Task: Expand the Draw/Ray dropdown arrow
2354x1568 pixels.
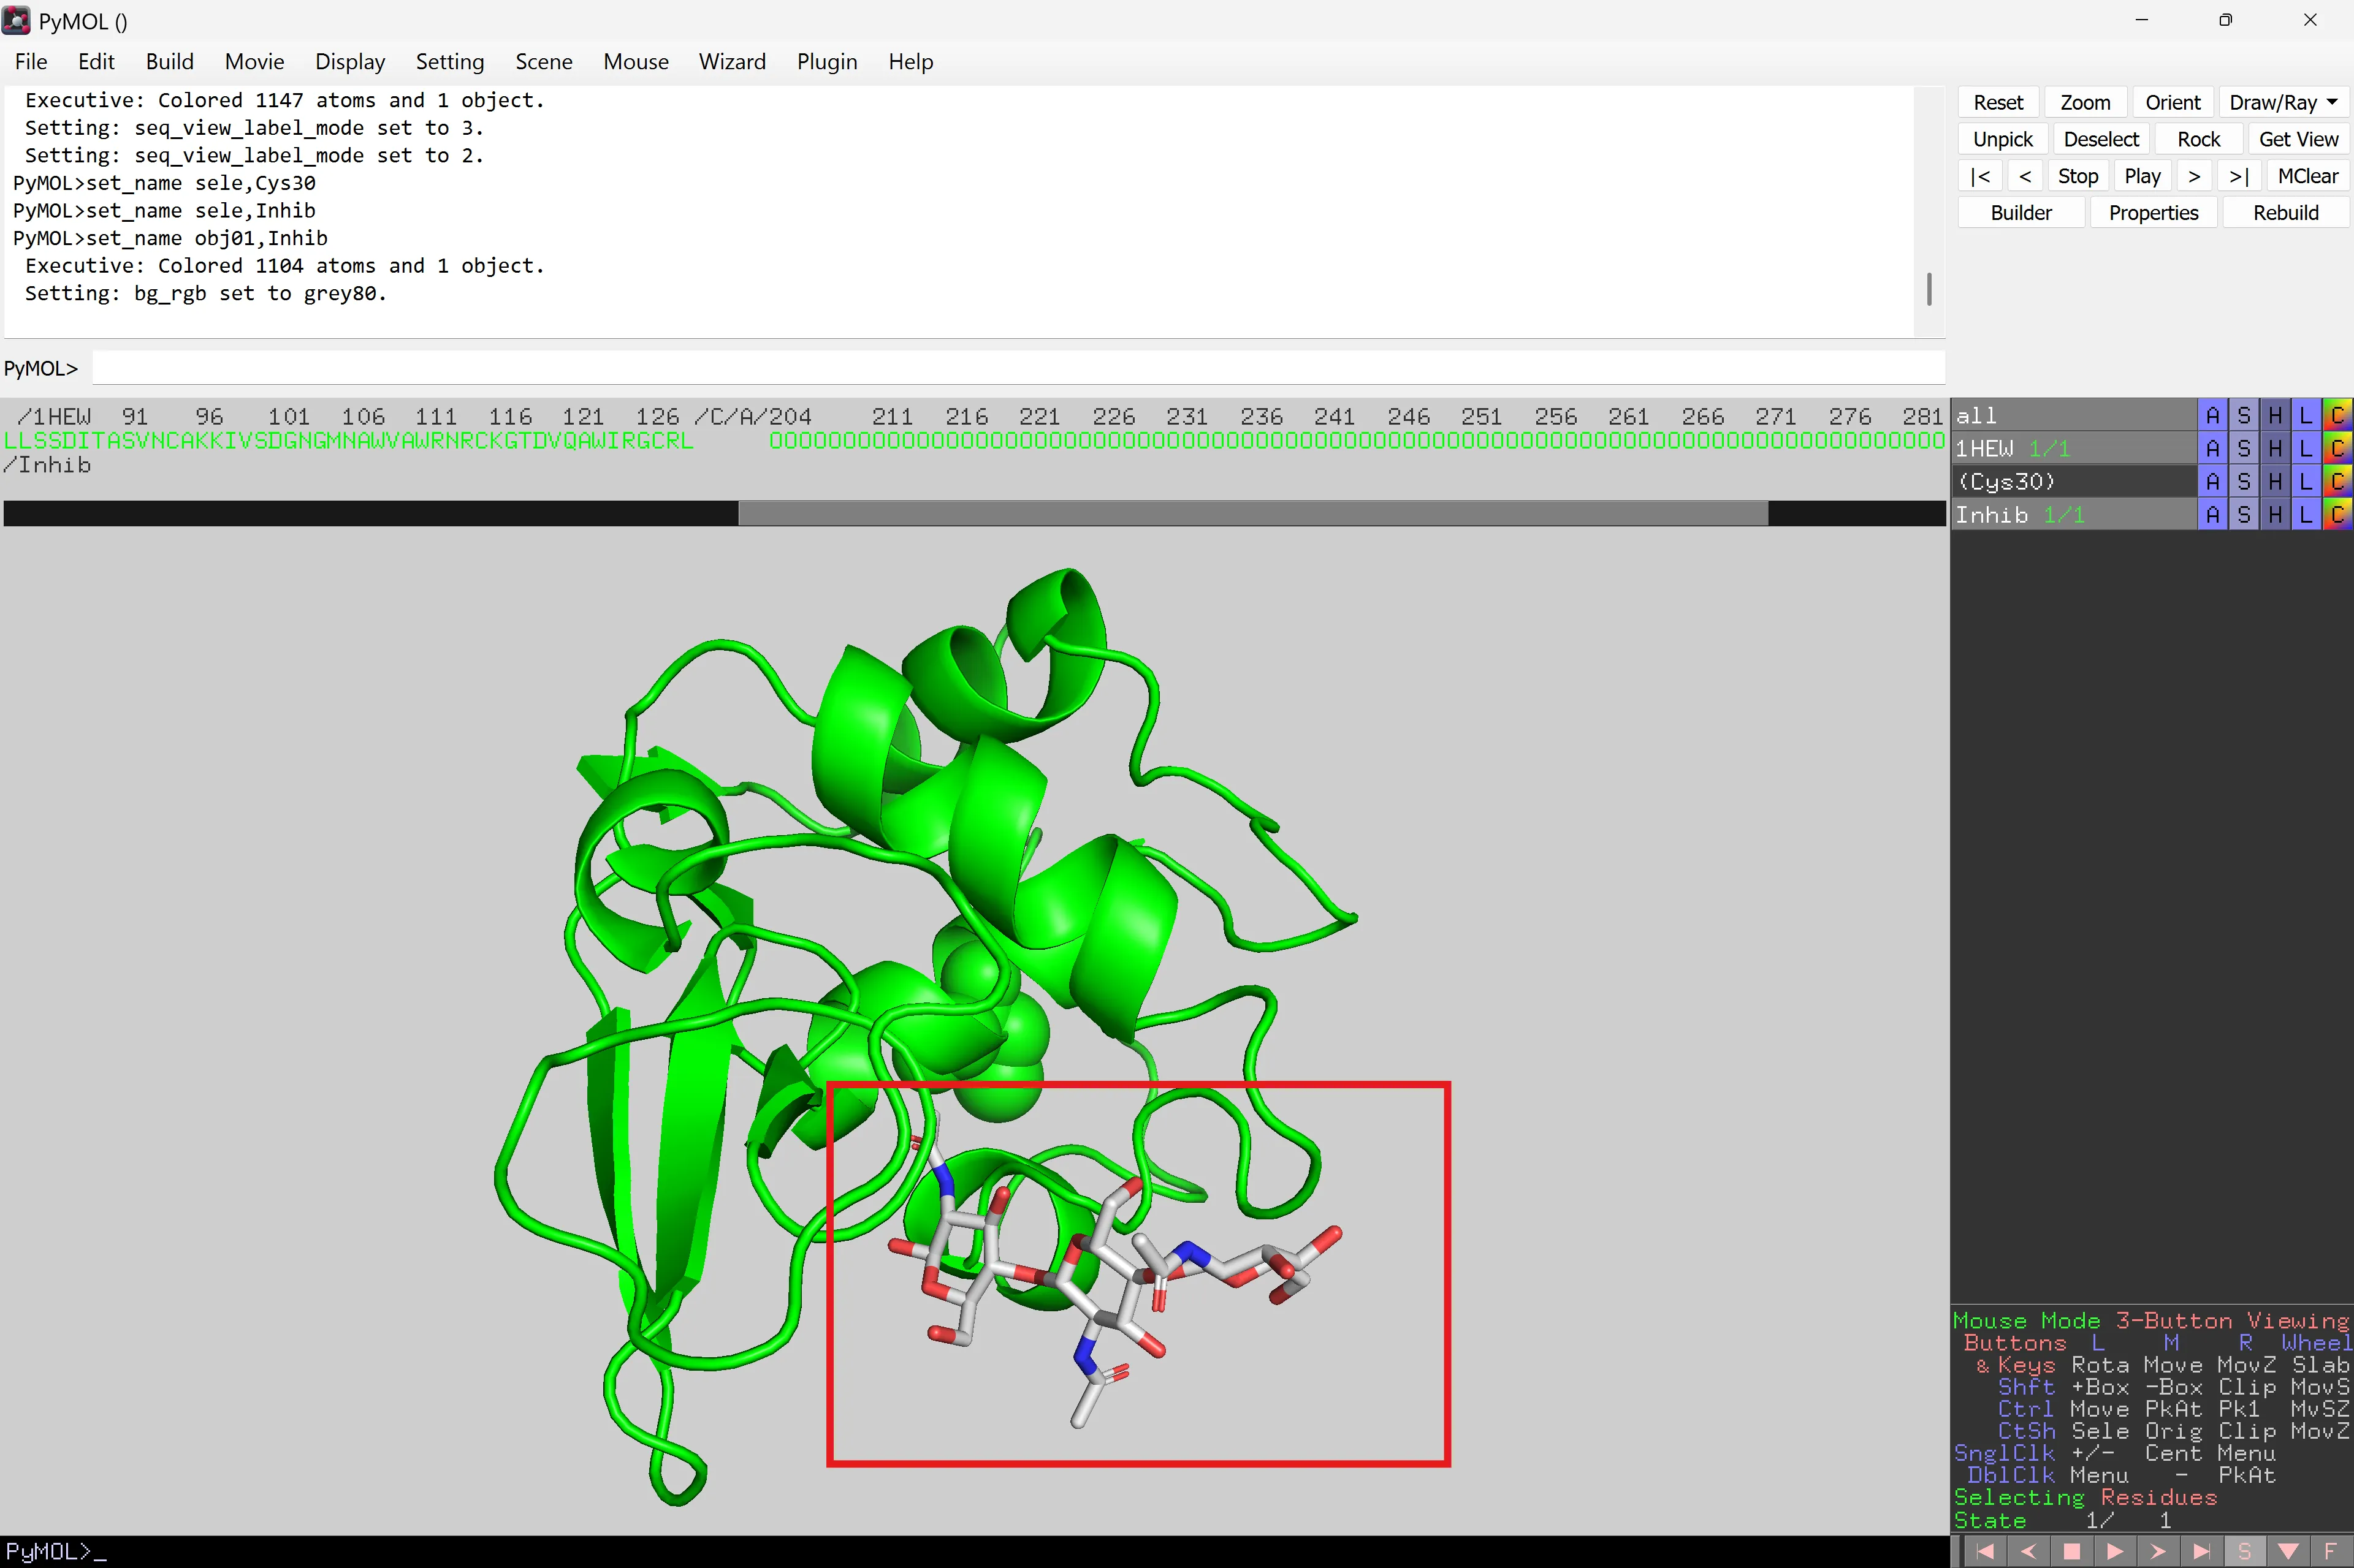Action: (x=2332, y=102)
